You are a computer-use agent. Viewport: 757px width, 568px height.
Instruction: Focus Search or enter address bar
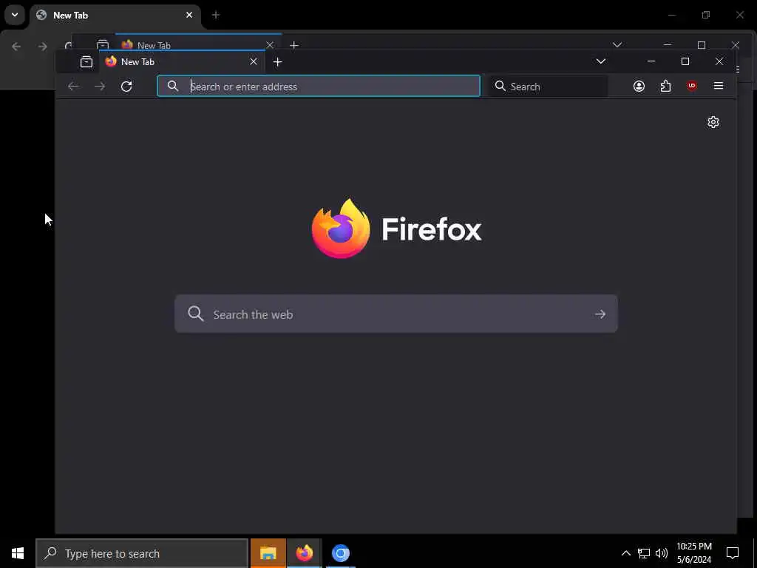(x=319, y=86)
